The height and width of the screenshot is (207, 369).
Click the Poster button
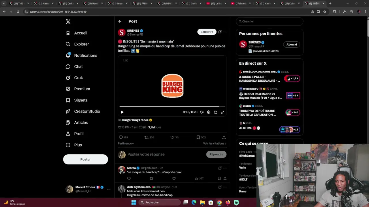[x=86, y=159]
